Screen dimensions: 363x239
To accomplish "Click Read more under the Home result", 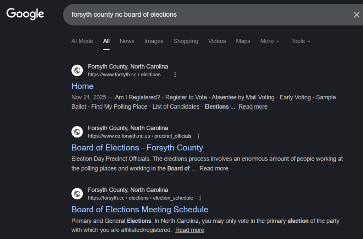I will tap(253, 107).
